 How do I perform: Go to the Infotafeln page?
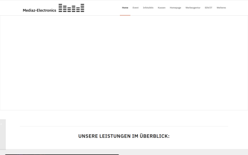(148, 7)
